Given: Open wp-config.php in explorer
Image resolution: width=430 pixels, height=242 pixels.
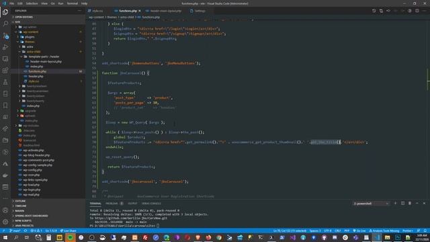Looking at the screenshot, I should [x=32, y=170].
